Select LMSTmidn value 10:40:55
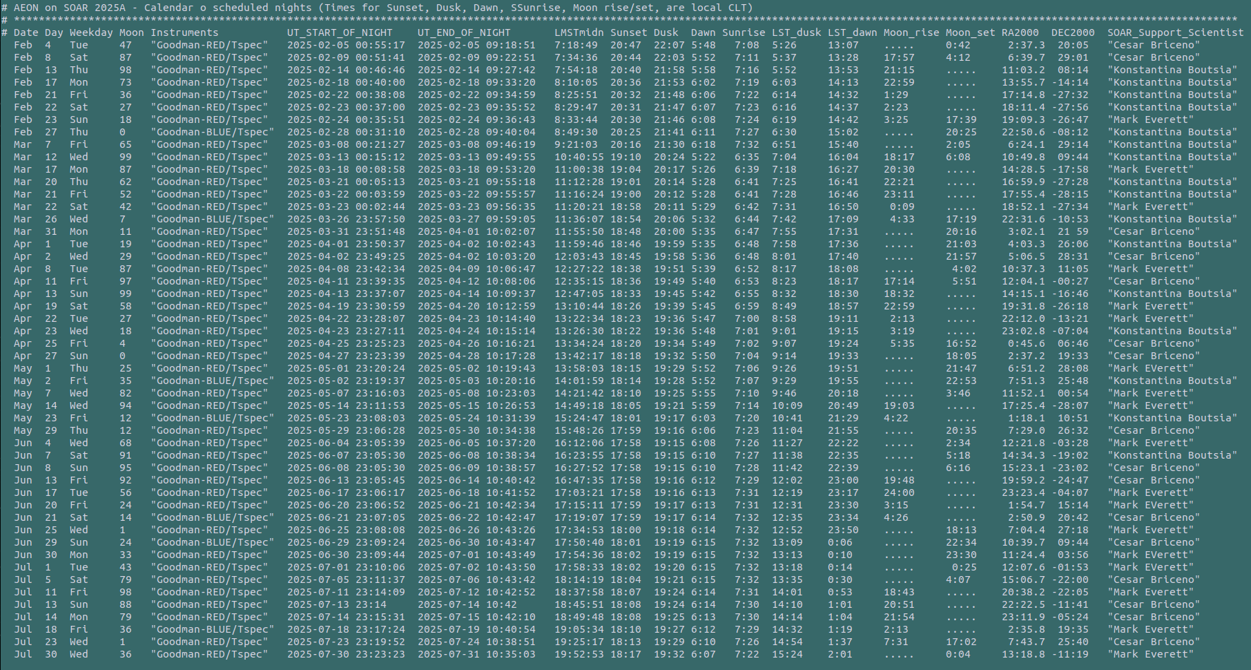This screenshot has width=1251, height=670. [x=579, y=157]
